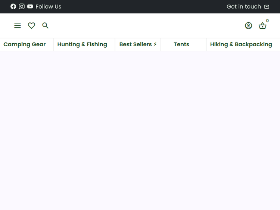Open search with magnifying glass icon
This screenshot has width=280, height=210.
pyautogui.click(x=46, y=25)
